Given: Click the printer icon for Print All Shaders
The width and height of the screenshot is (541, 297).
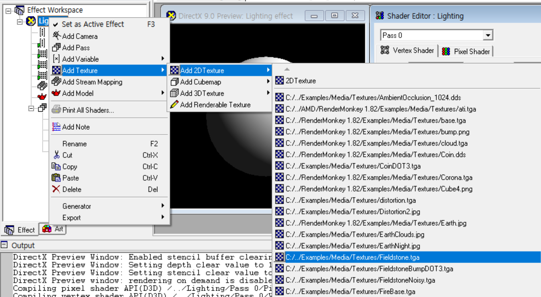Looking at the screenshot, I should click(x=57, y=110).
